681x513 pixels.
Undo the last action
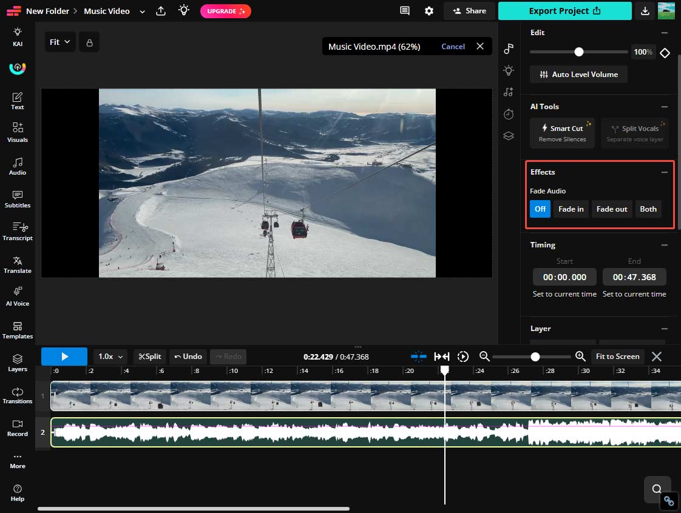click(x=188, y=357)
